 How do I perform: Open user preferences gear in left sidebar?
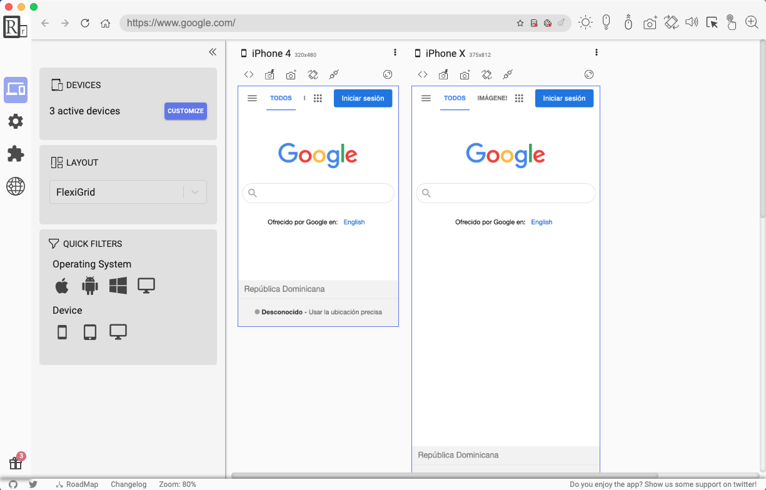click(x=16, y=121)
